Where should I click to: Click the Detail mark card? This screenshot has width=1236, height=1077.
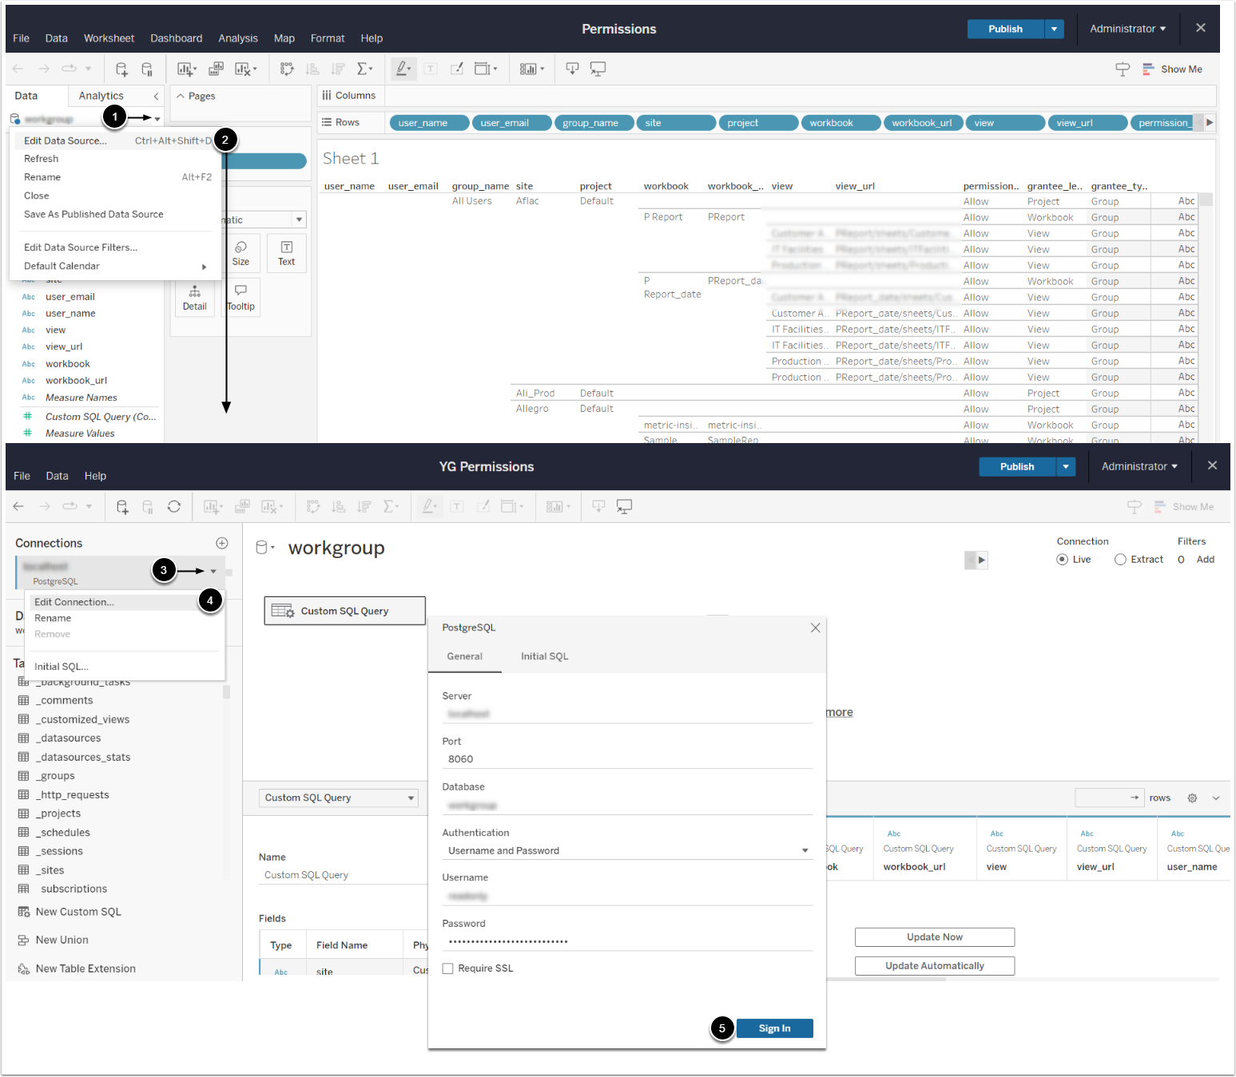pyautogui.click(x=194, y=298)
